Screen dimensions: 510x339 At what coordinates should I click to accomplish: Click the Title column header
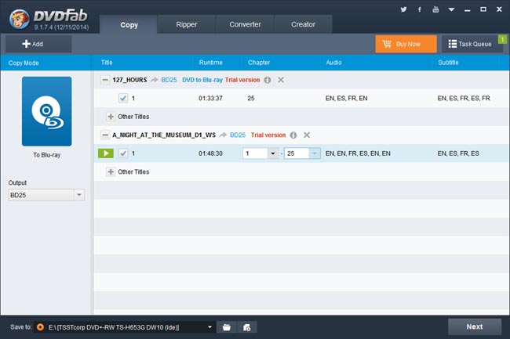107,63
